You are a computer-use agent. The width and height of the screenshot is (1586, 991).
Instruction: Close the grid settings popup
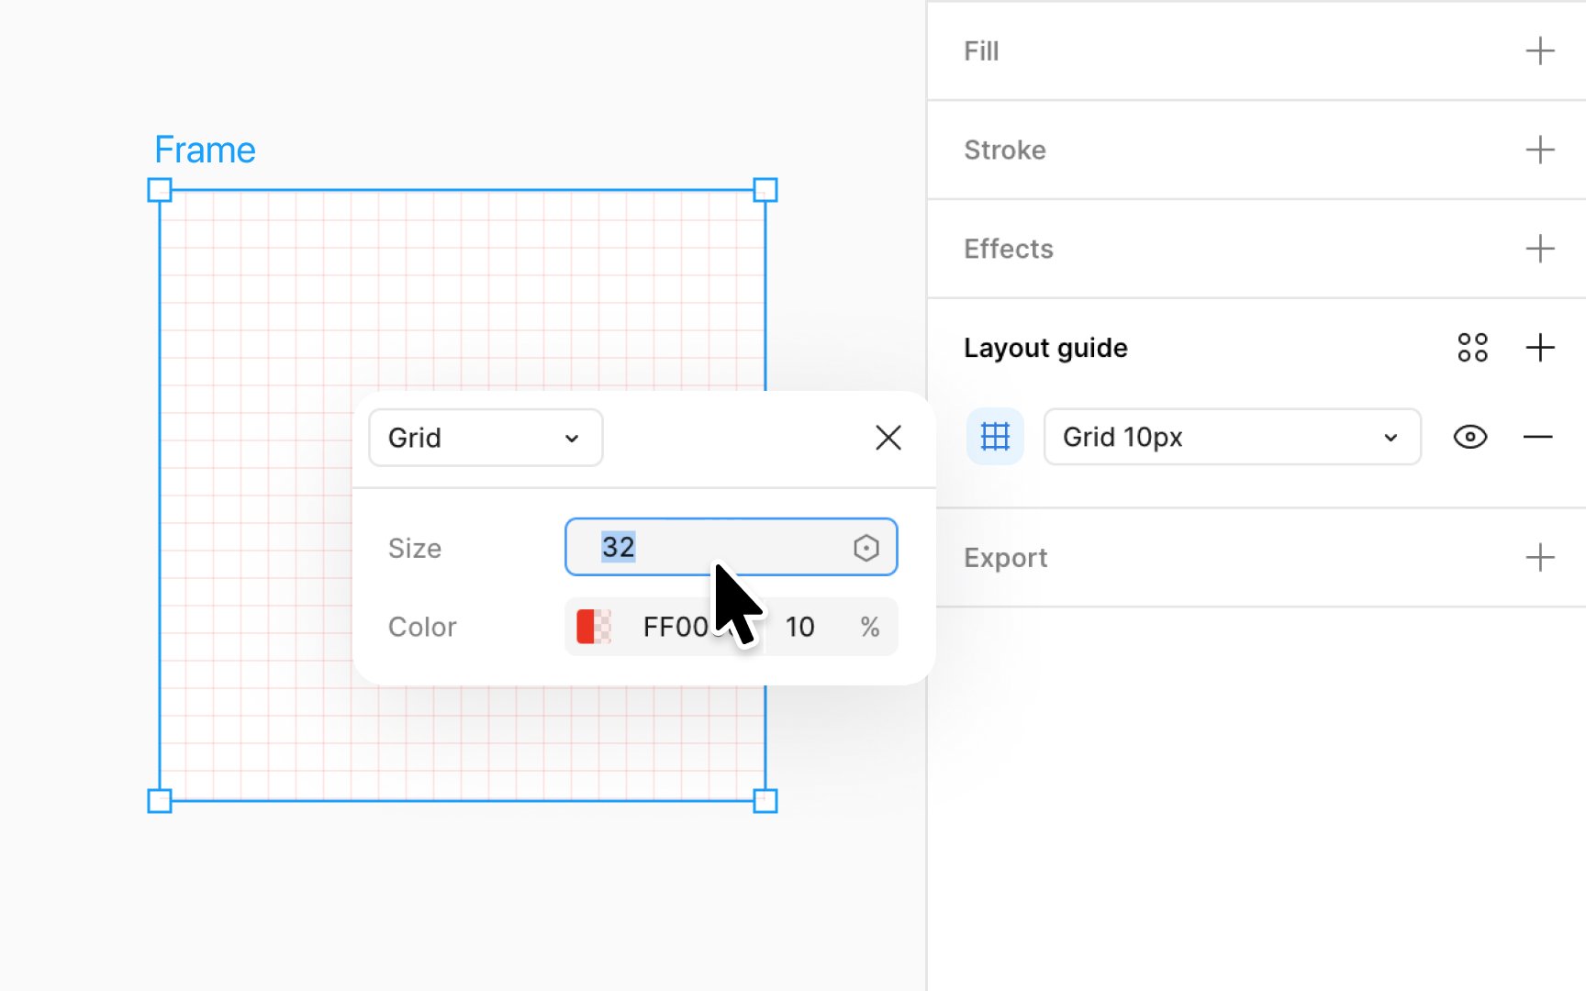pos(888,438)
